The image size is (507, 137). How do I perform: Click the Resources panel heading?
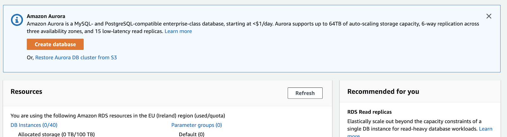click(26, 92)
